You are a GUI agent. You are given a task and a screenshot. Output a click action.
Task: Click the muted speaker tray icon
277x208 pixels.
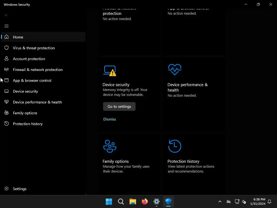coord(244,201)
